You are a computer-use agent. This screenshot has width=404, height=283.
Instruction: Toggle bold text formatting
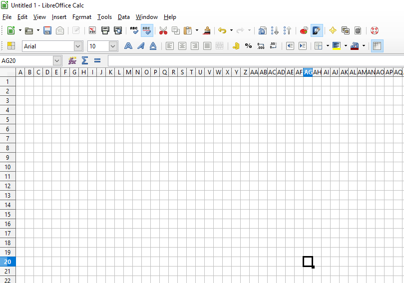click(x=128, y=46)
